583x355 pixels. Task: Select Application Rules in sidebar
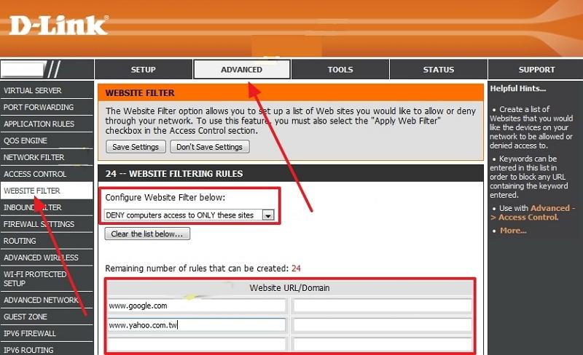[39, 124]
